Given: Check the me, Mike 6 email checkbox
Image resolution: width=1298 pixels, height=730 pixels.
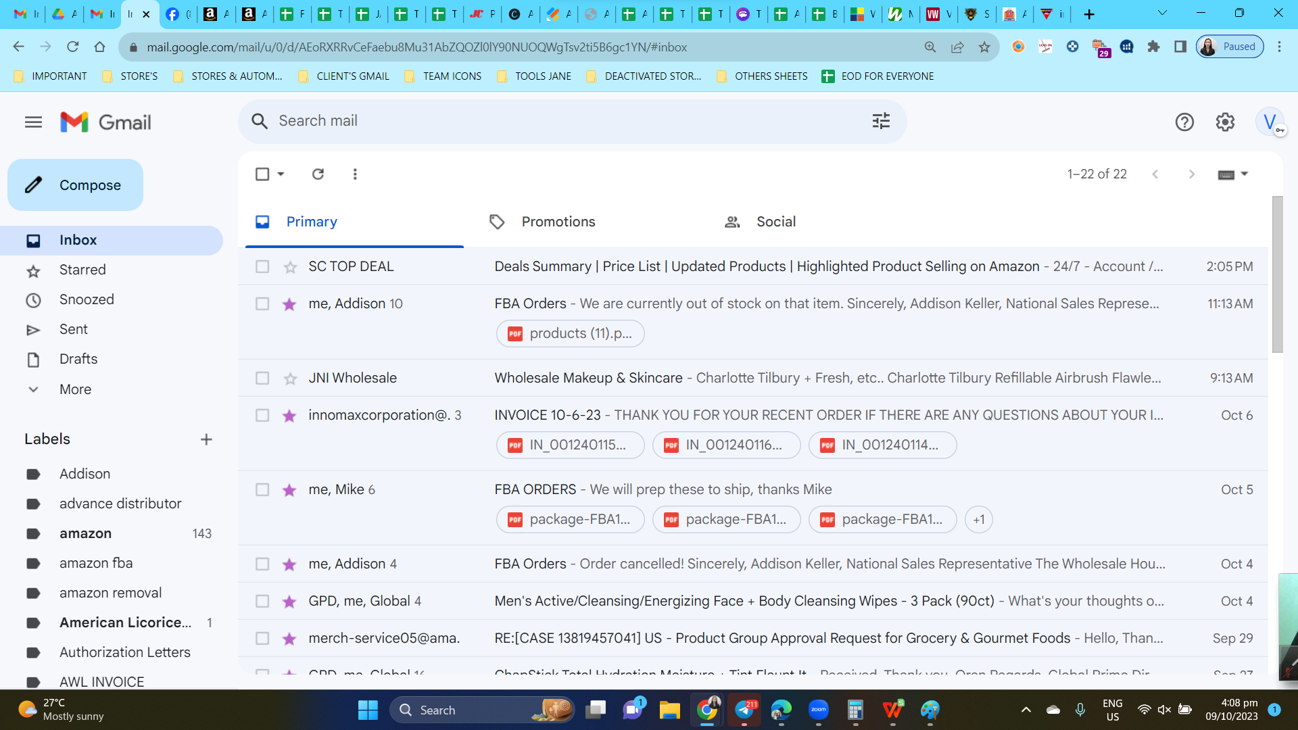Looking at the screenshot, I should 262,490.
